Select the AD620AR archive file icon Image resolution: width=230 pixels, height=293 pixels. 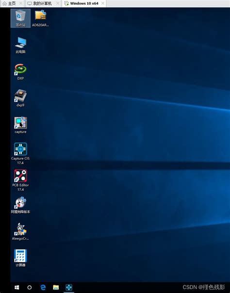(x=41, y=18)
